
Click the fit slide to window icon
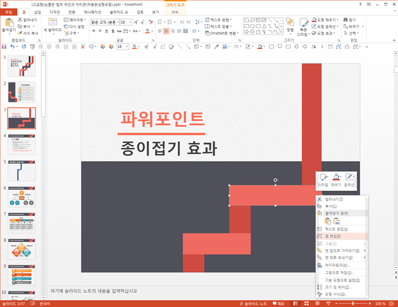pyautogui.click(x=391, y=303)
